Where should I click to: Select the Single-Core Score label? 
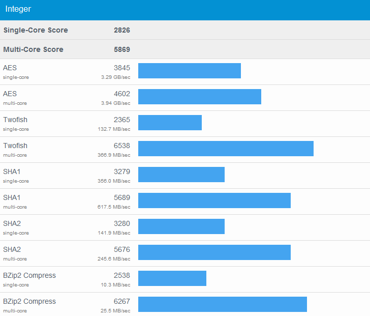pyautogui.click(x=36, y=30)
